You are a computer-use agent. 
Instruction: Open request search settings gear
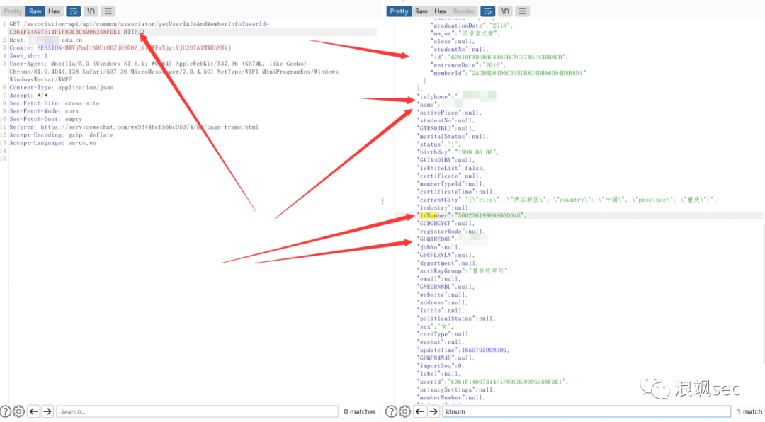point(18,411)
